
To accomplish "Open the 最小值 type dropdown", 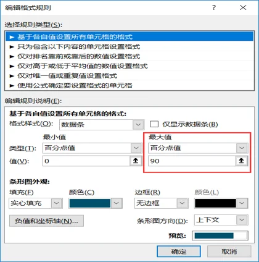I will click(x=92, y=148).
